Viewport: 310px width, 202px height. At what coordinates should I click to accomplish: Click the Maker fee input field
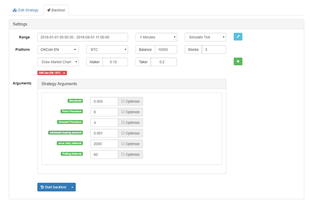(x=115, y=62)
